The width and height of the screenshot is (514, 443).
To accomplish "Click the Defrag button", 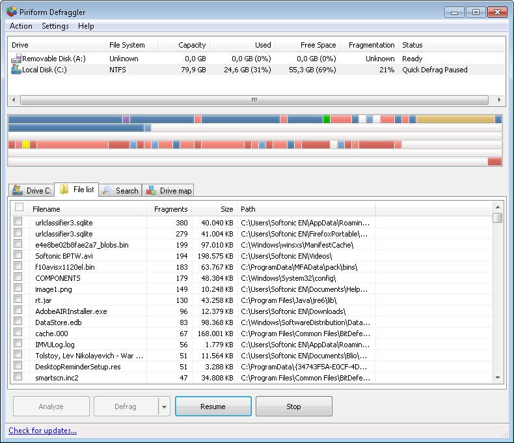I will coord(126,407).
